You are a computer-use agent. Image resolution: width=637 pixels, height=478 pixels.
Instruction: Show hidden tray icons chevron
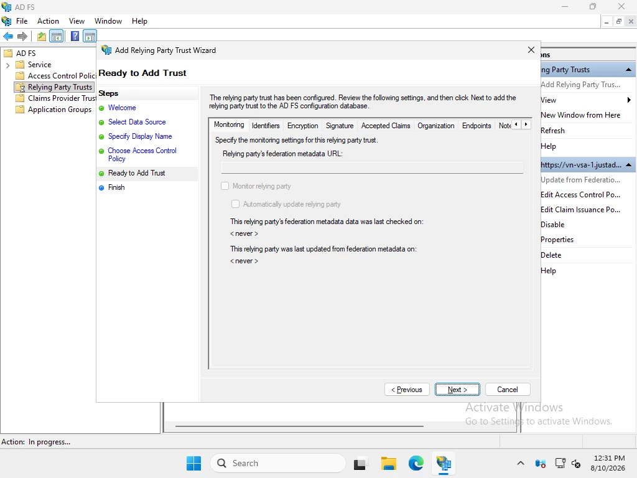(521, 463)
